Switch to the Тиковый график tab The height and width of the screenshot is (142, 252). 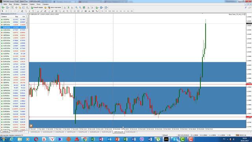17,132
